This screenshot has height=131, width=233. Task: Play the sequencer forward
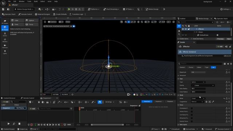point(50,125)
